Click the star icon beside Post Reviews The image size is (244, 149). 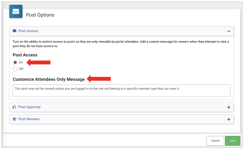pos(15,119)
